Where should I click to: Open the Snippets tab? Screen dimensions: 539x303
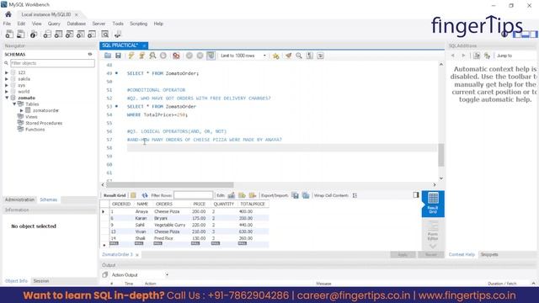[x=489, y=254]
